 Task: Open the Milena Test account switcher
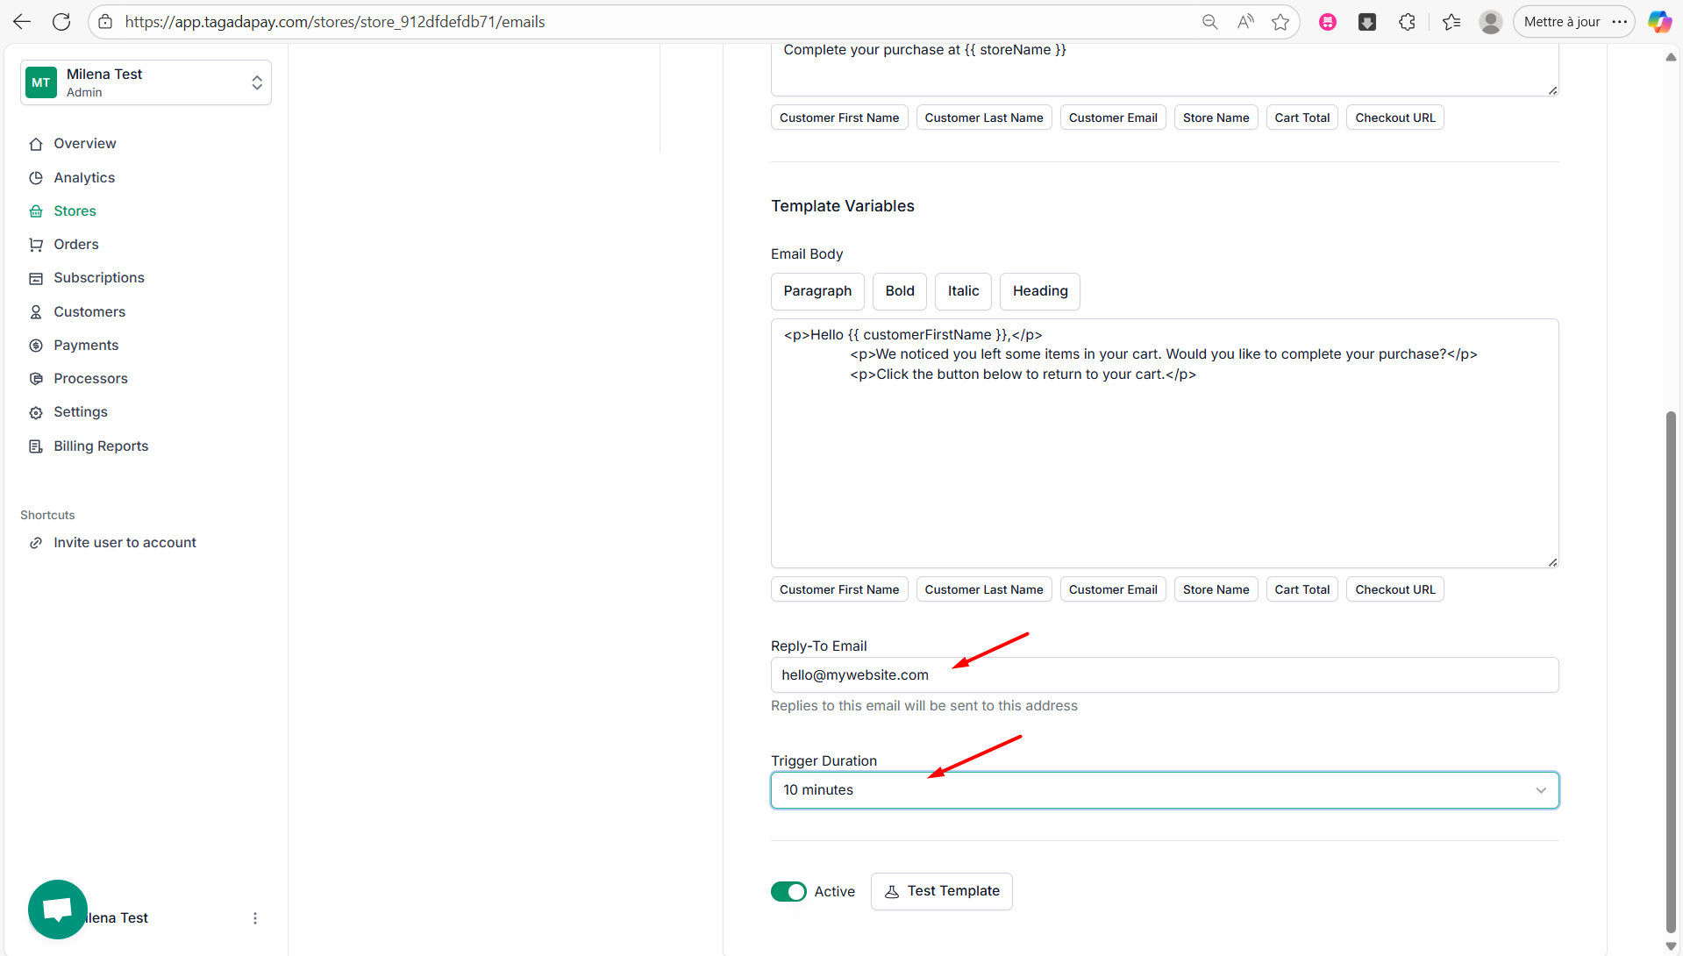pos(146,82)
